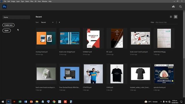Open The Battle of 2023 red thumbnail
This screenshot has width=185, height=104.
click(x=93, y=38)
